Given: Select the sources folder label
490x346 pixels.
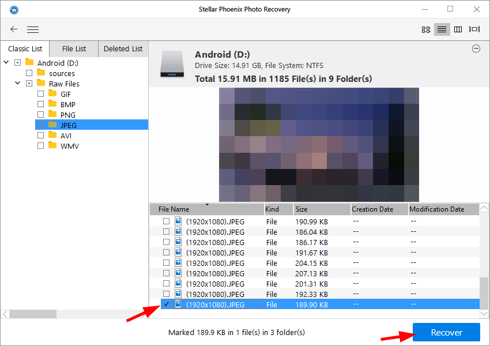Looking at the screenshot, I should 62,73.
